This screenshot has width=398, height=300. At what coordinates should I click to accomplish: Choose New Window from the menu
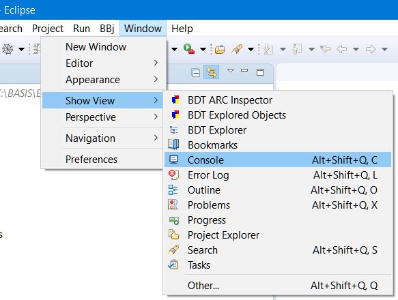point(104,47)
